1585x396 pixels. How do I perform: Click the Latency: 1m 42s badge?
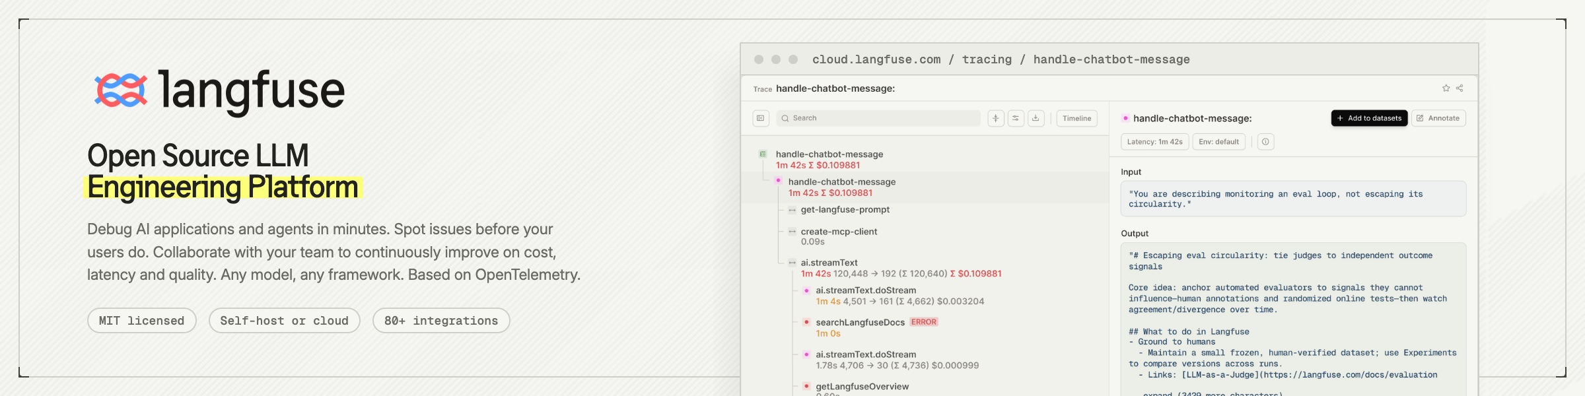[x=1155, y=142]
